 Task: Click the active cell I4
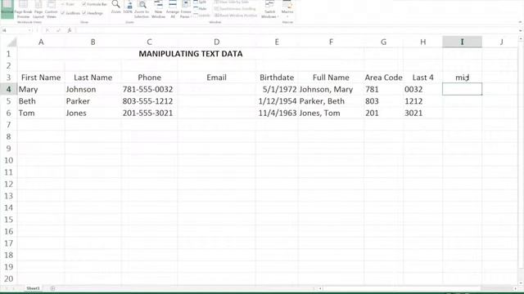click(462, 89)
